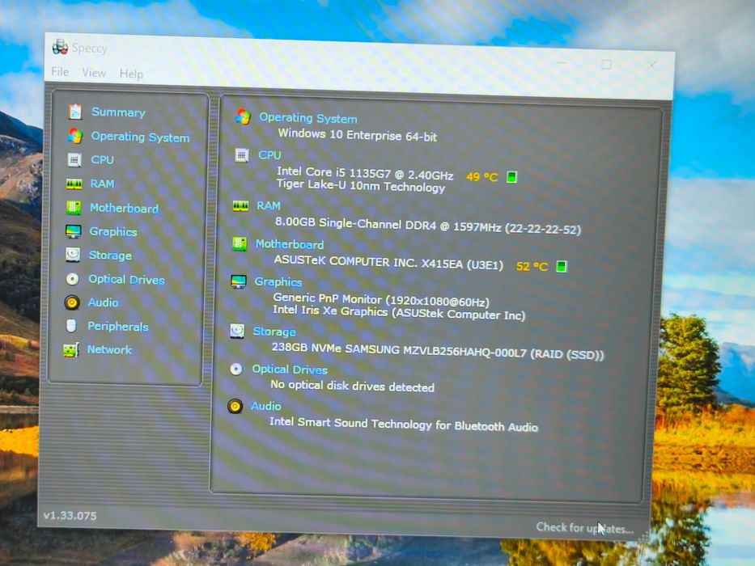This screenshot has width=755, height=566.
Task: Click the RAM module icon in sidebar
Action: tap(74, 184)
